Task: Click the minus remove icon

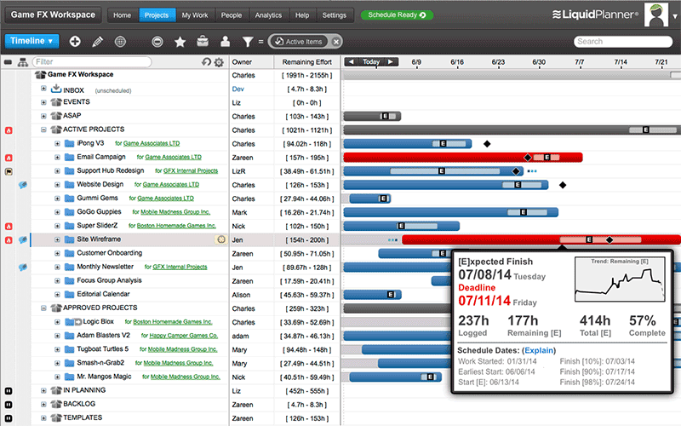Action: tap(157, 41)
